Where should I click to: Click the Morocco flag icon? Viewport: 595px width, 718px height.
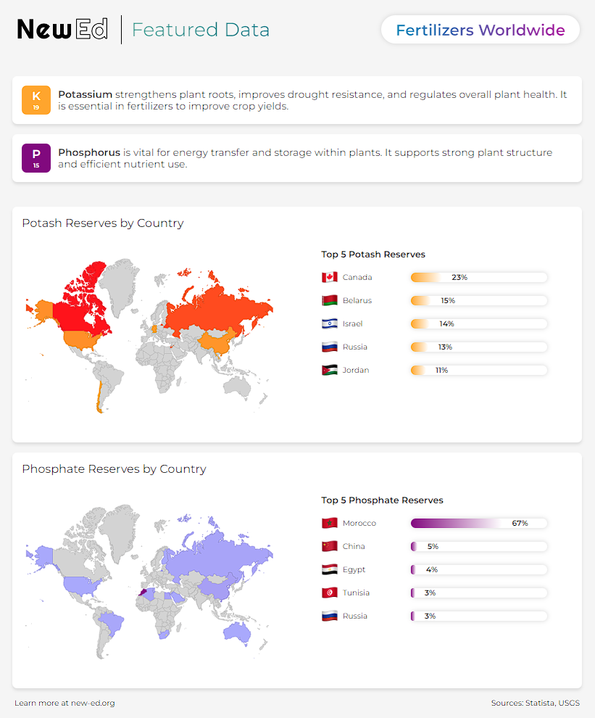pyautogui.click(x=330, y=523)
